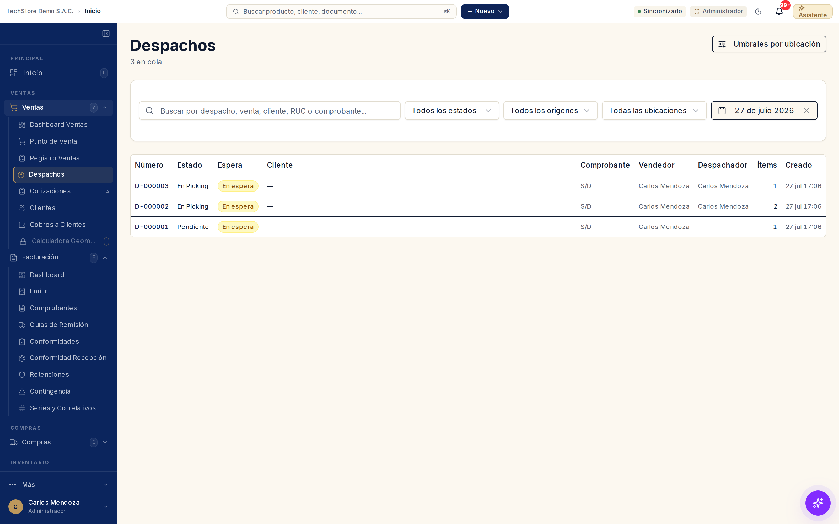Open Conformidad Recepción

tap(63, 358)
